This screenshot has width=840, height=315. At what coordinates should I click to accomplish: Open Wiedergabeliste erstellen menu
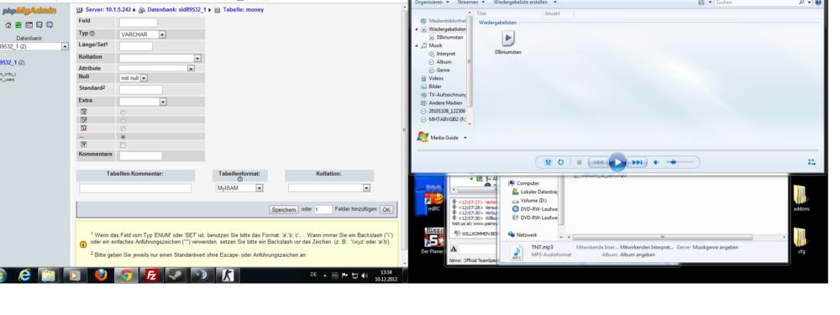coord(524,3)
